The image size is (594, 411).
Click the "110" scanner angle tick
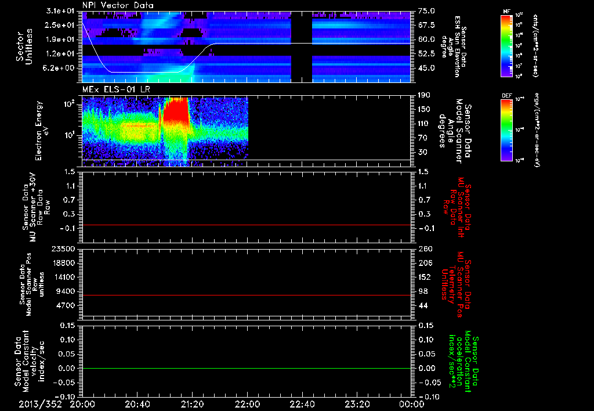click(x=424, y=124)
